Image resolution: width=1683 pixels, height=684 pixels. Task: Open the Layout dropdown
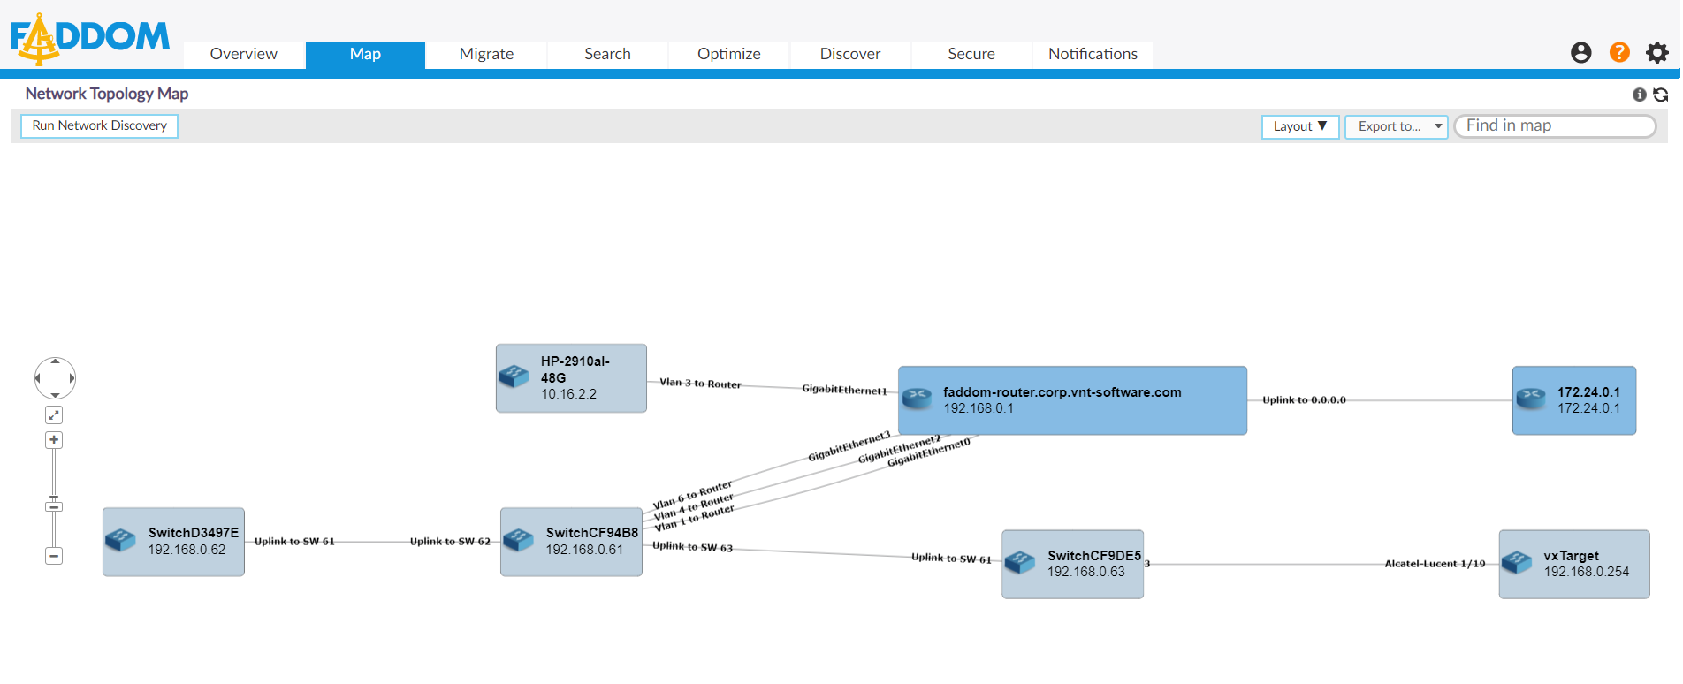click(x=1299, y=126)
